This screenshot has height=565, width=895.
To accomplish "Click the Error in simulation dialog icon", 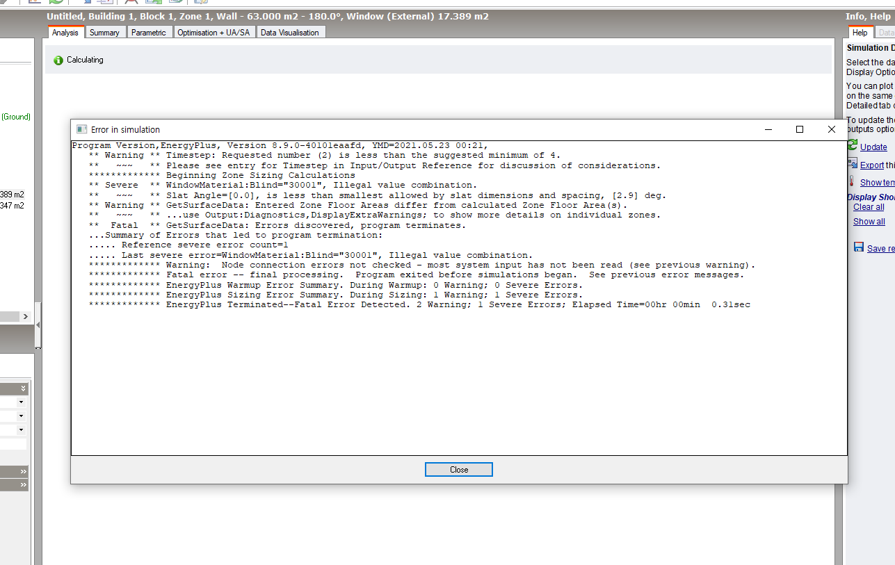I will tap(81, 129).
